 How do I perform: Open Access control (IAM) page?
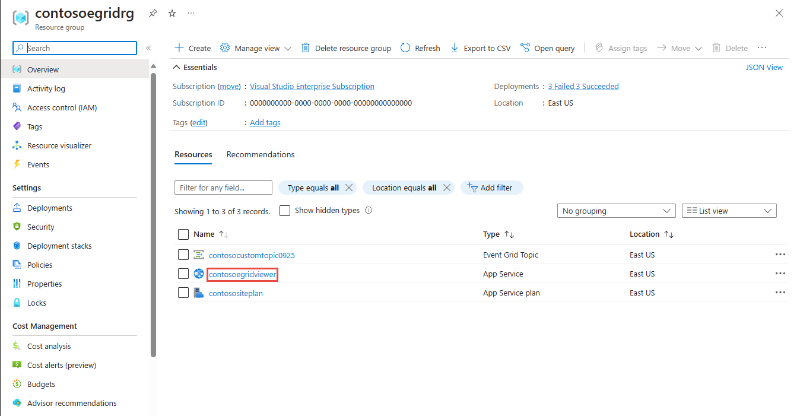pos(62,107)
